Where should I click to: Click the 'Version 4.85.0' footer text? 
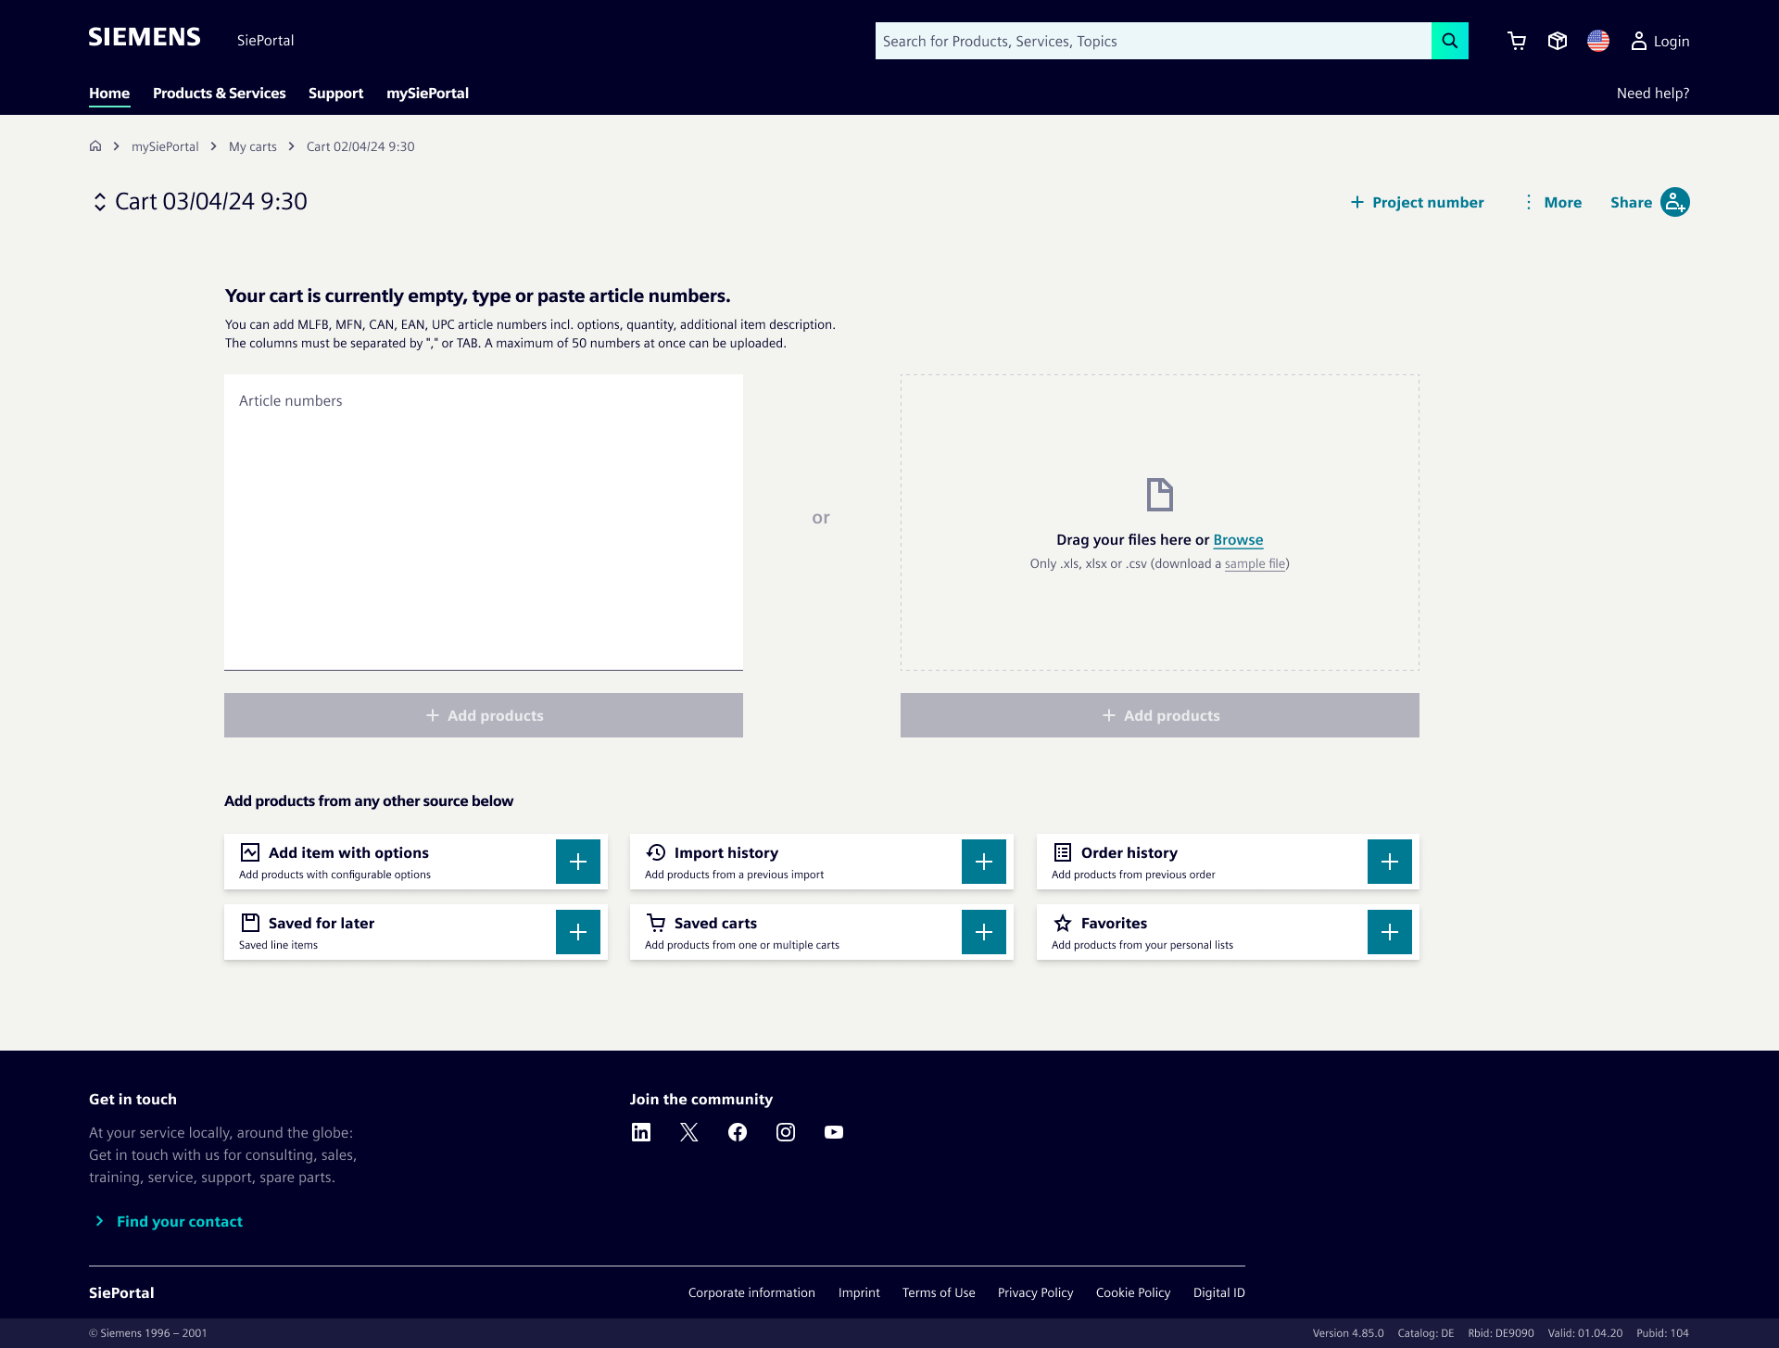click(x=1348, y=1333)
